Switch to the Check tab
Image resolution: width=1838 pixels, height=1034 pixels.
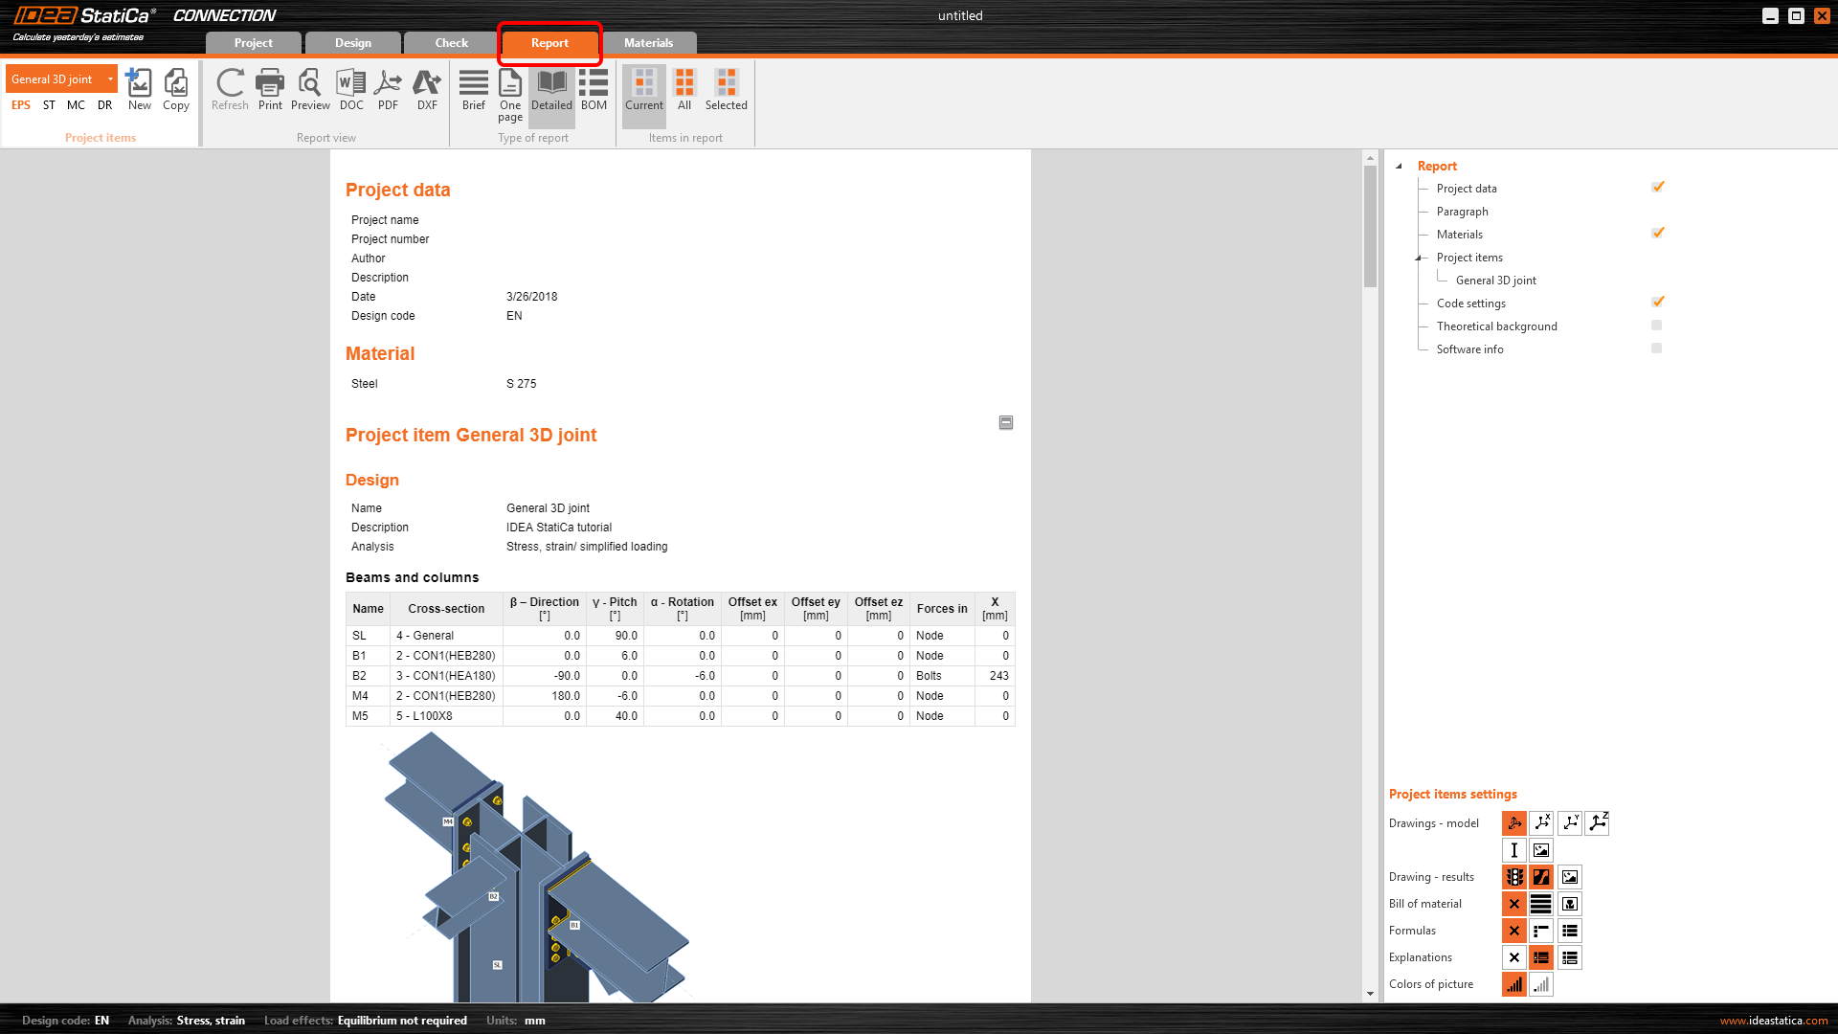(x=451, y=43)
